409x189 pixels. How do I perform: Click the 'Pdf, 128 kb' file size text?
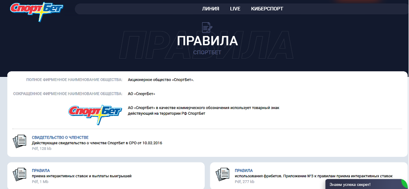(x=41, y=149)
